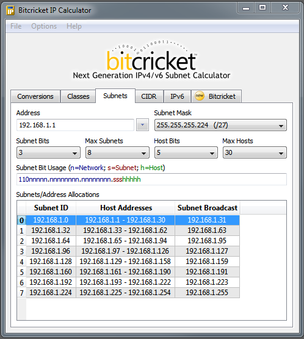This screenshot has height=339, width=304.
Task: Click host range 192.168.1.193 - 192.168.1.222
Action: click(125, 282)
